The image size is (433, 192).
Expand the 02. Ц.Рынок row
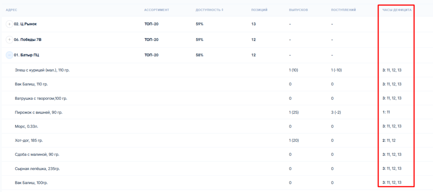pos(9,24)
